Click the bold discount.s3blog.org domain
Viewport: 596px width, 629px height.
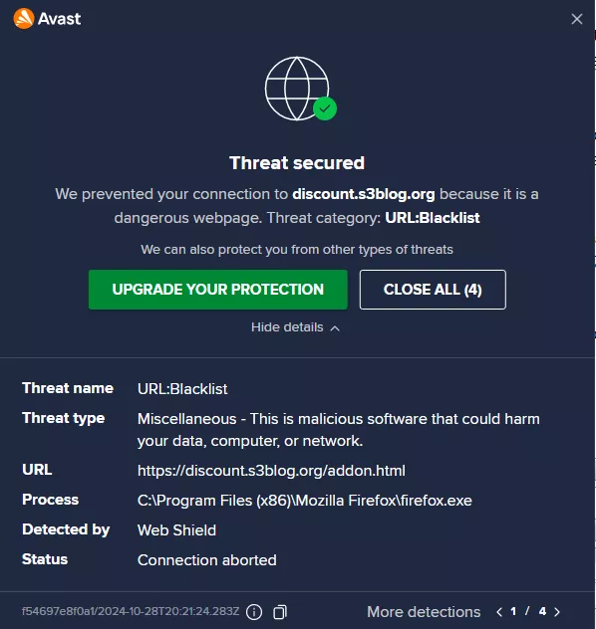(x=364, y=194)
